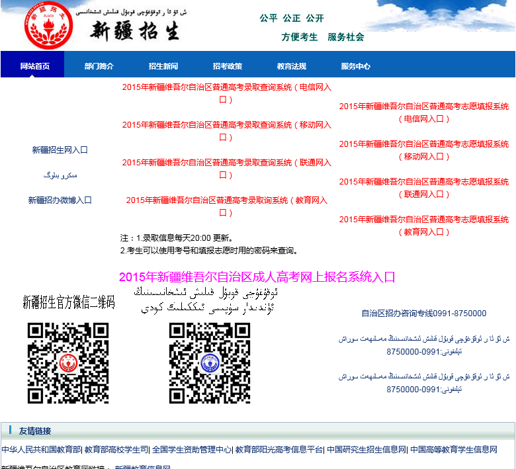Open the 新疆教育信息网 link at bottom
The height and width of the screenshot is (469, 516).
[143, 467]
